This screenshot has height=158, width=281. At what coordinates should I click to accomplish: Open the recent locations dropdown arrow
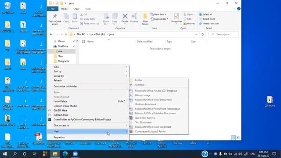[x=61, y=34]
